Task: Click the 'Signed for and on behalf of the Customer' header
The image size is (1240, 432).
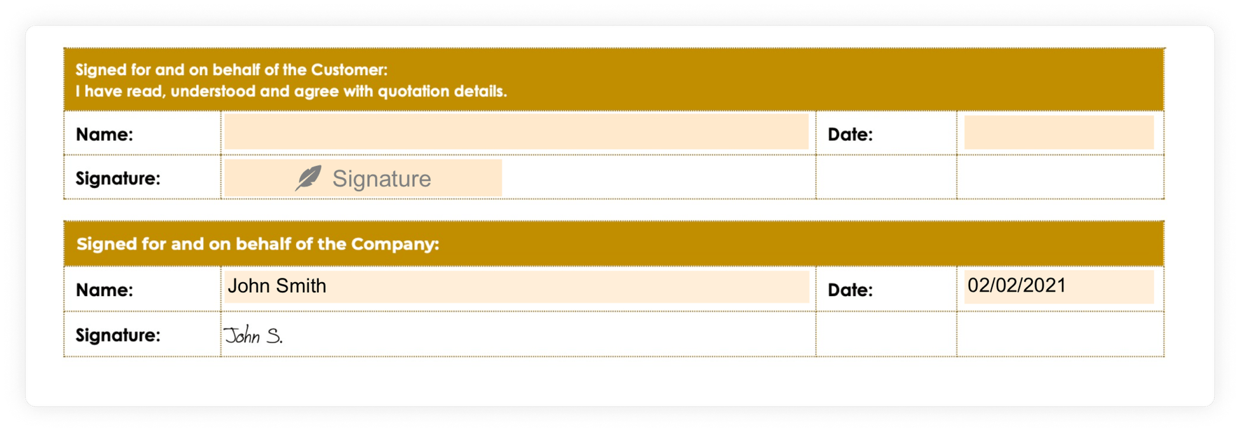Action: [231, 69]
